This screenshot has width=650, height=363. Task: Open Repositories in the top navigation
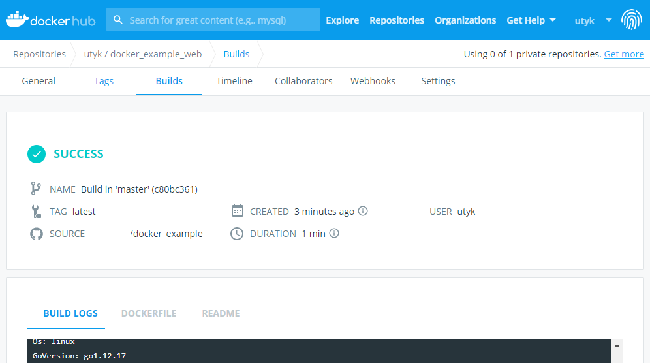coord(397,20)
